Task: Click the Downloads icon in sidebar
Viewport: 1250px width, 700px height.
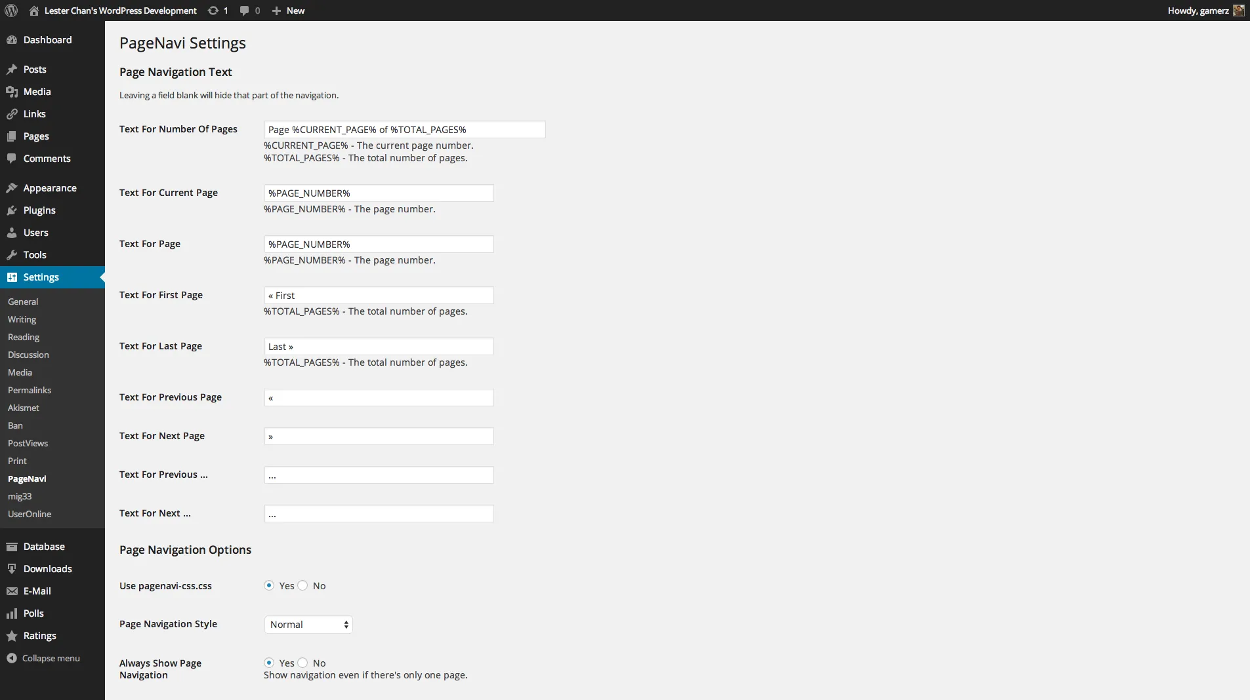Action: [12, 569]
